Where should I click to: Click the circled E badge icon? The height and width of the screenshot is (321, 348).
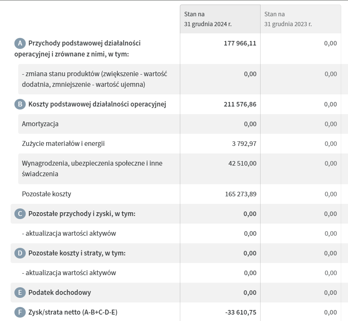(20, 293)
